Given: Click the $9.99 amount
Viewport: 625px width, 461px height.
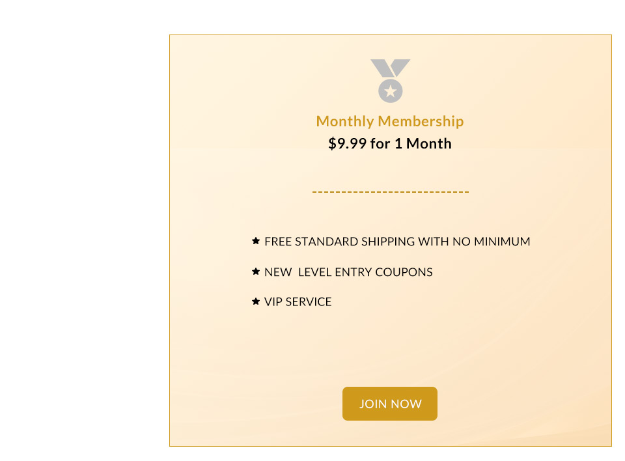Looking at the screenshot, I should tap(347, 143).
